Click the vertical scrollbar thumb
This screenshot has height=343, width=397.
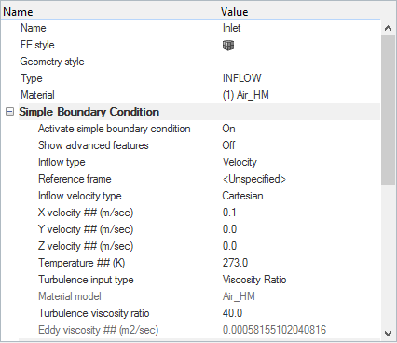point(388,110)
